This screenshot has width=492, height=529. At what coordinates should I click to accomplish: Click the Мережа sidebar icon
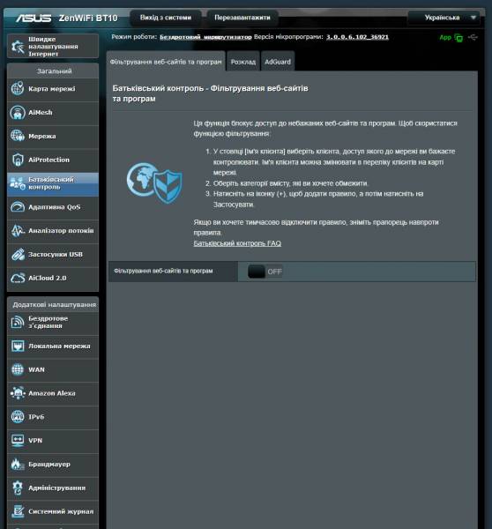click(18, 136)
